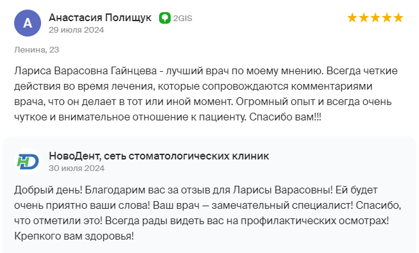Click the fourth rating star
The height and width of the screenshot is (253, 419).
[387, 18]
